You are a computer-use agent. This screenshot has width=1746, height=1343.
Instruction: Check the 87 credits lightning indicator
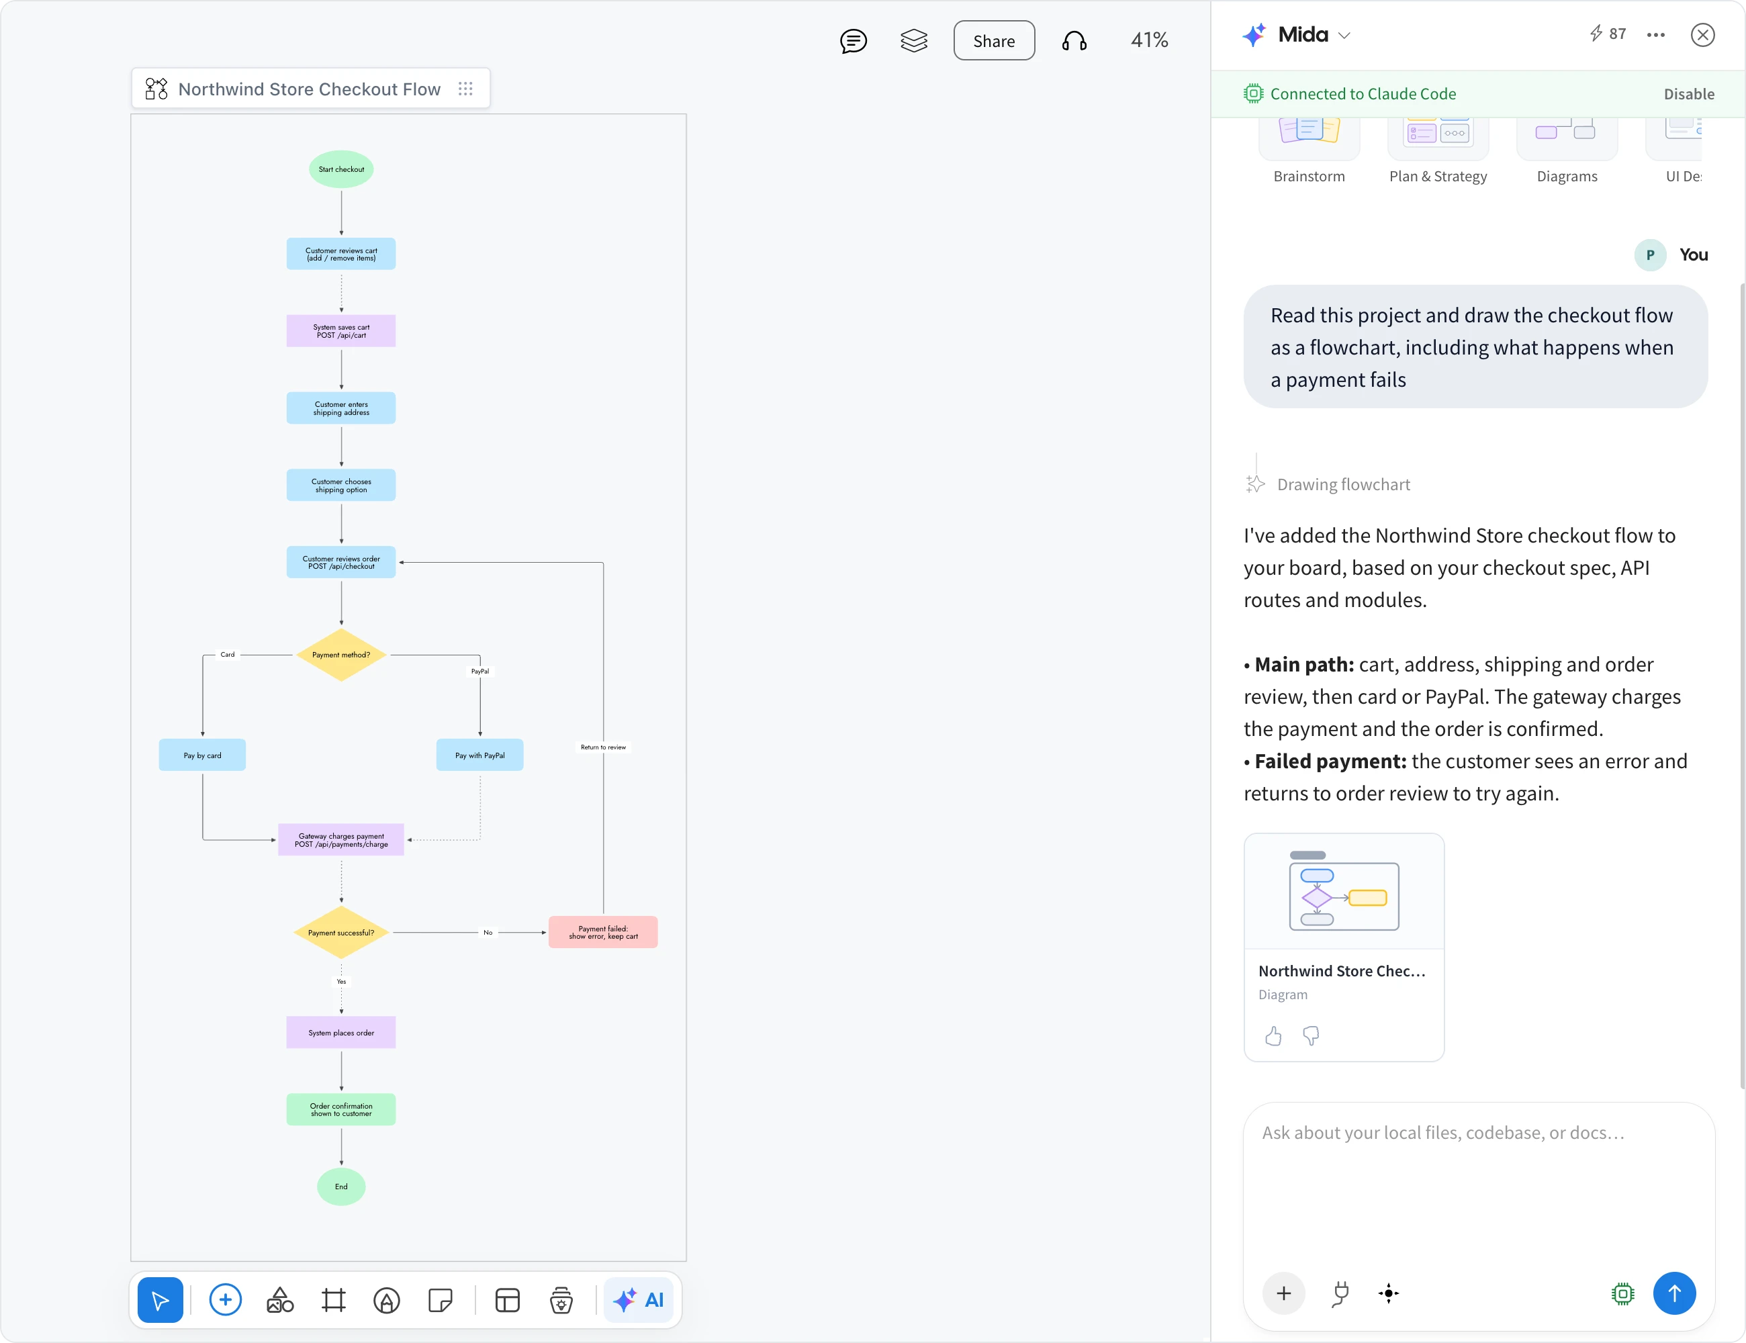[x=1608, y=34]
